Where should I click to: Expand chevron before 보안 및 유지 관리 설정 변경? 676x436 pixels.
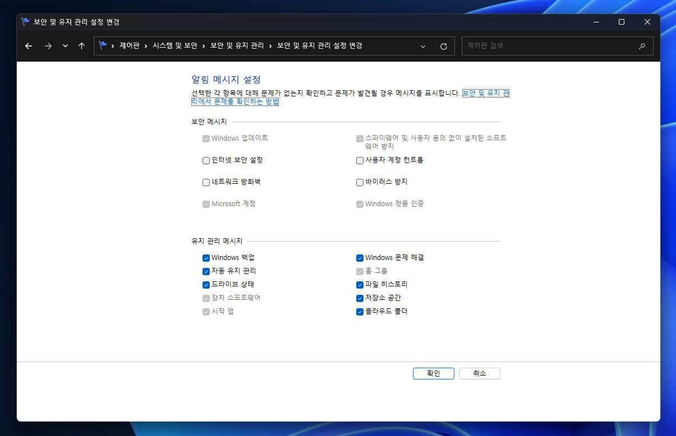tap(270, 46)
